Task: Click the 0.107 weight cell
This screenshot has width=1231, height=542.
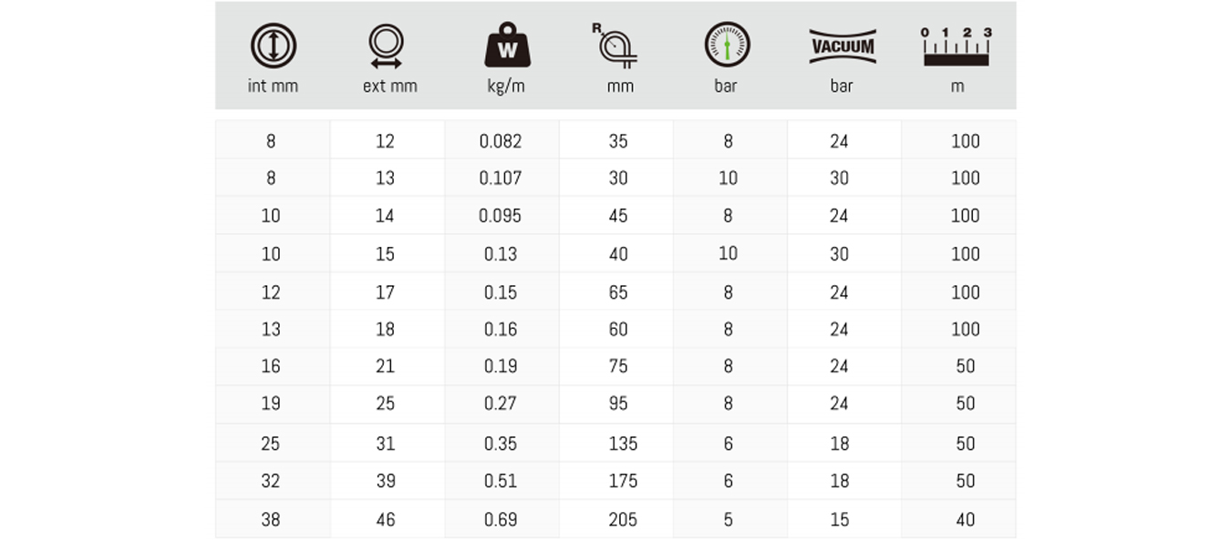Action: [x=501, y=178]
